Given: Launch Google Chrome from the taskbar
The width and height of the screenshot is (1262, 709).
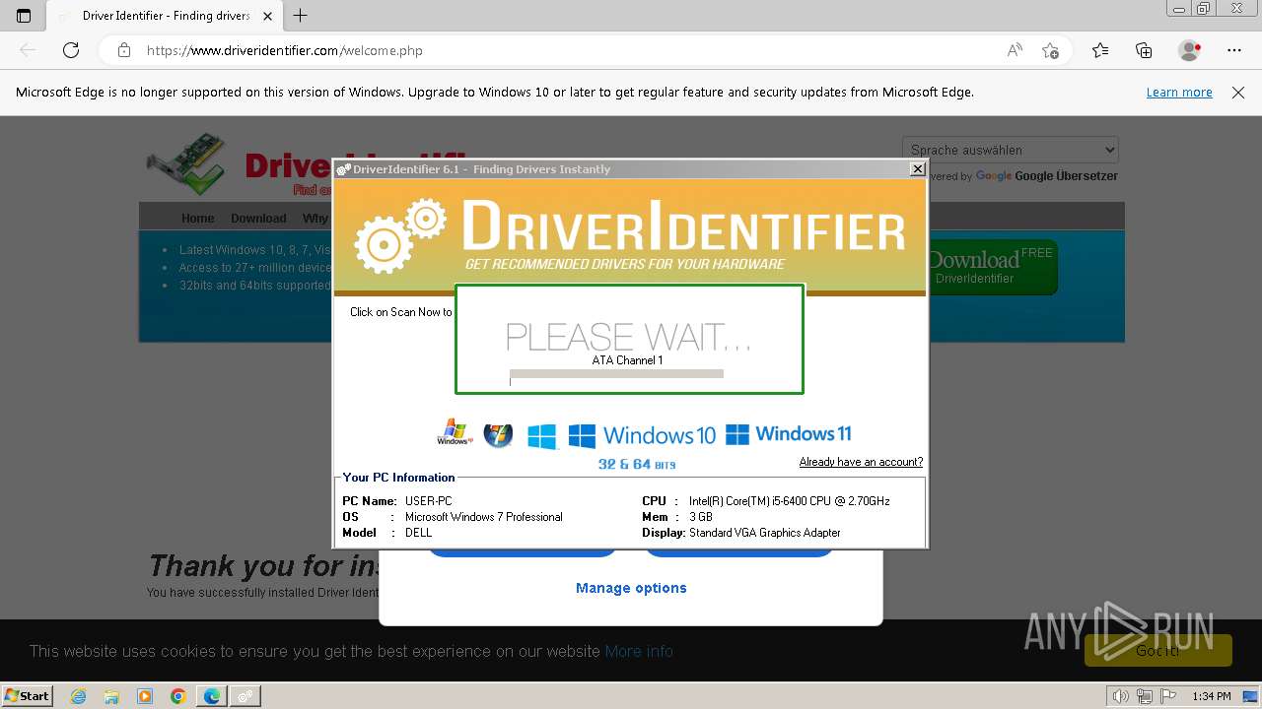Looking at the screenshot, I should (178, 696).
